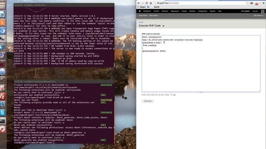Click the Home breadcrumb link

(141, 22)
